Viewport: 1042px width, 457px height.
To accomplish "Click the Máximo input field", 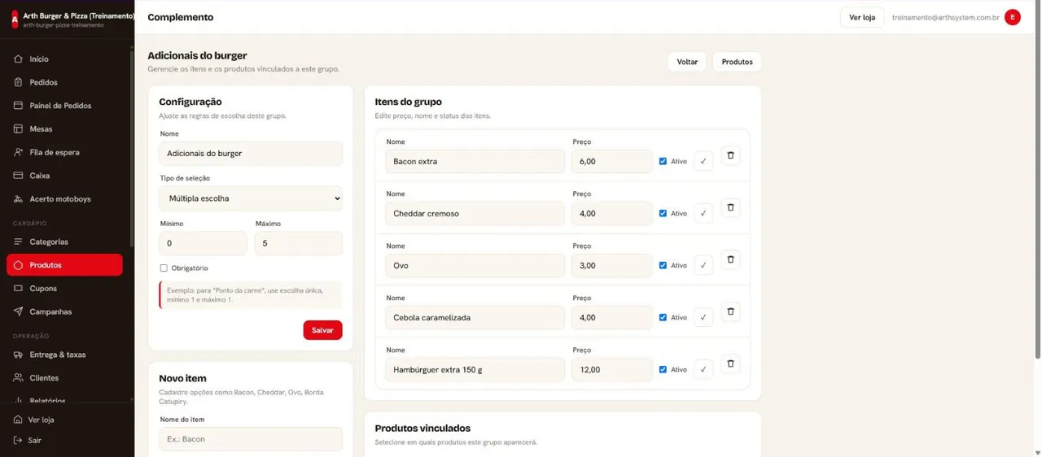I will [x=299, y=243].
